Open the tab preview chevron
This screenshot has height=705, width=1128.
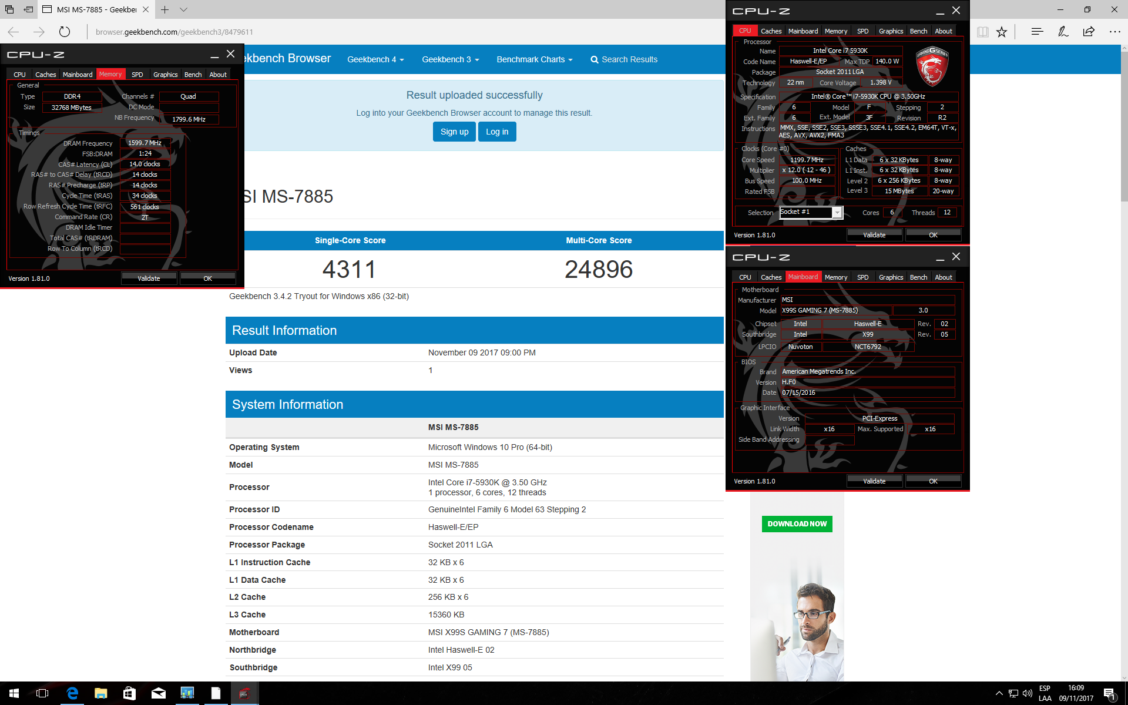tap(184, 9)
